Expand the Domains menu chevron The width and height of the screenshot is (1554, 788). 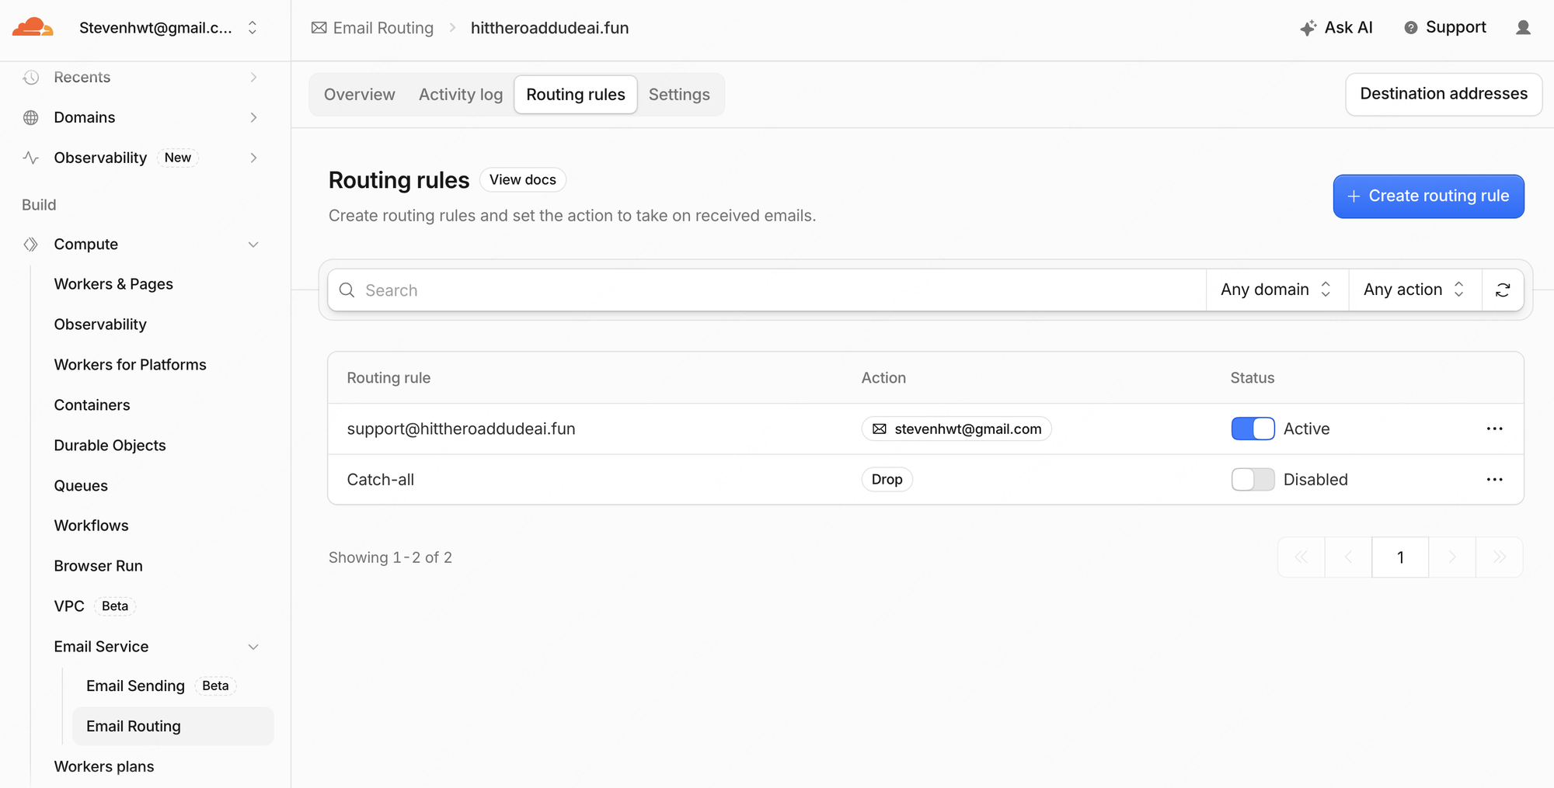[x=253, y=117]
